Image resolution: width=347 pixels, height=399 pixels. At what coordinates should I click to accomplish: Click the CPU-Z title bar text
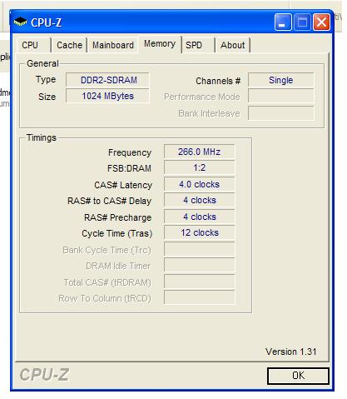point(46,22)
